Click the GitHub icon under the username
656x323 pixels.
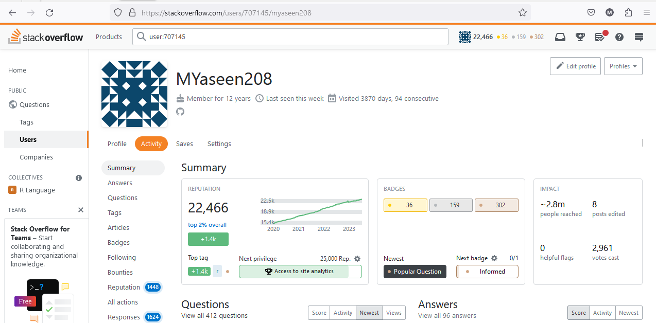pyautogui.click(x=180, y=112)
